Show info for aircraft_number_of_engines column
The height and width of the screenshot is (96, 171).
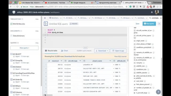tap(153, 30)
